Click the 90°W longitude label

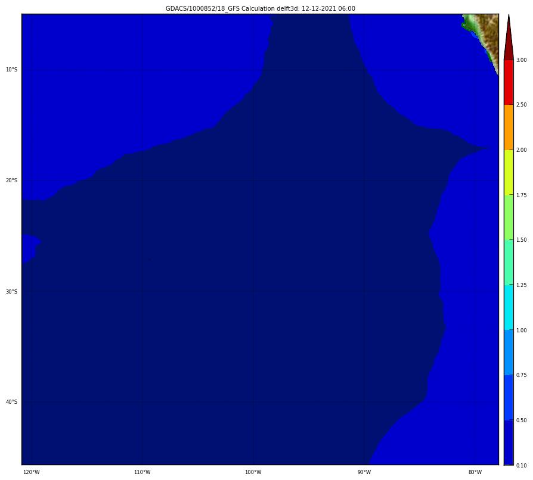click(x=364, y=472)
